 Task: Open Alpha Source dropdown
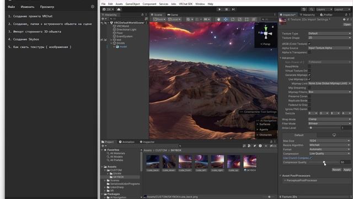(x=329, y=48)
